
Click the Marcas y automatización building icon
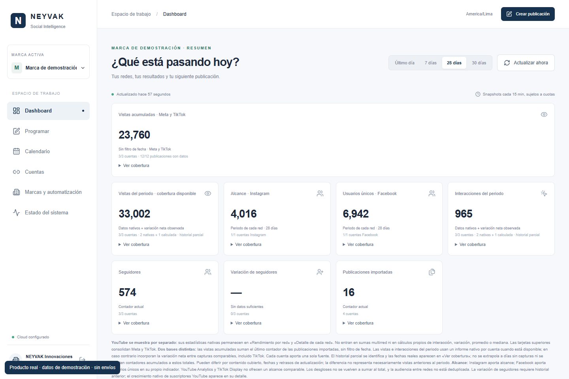tap(16, 192)
